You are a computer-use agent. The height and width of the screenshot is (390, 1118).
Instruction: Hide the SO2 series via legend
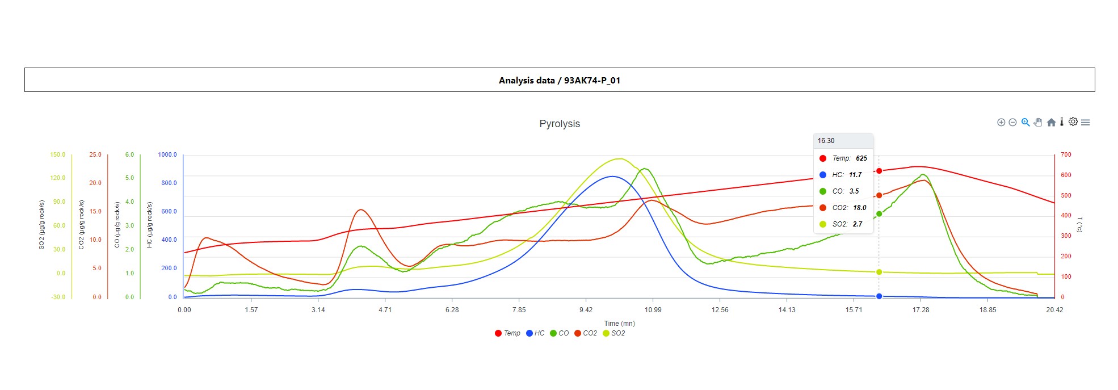coord(614,333)
